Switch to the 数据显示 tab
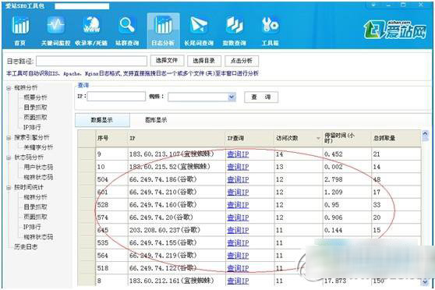Screen dimensions: 435x290 pos(102,120)
